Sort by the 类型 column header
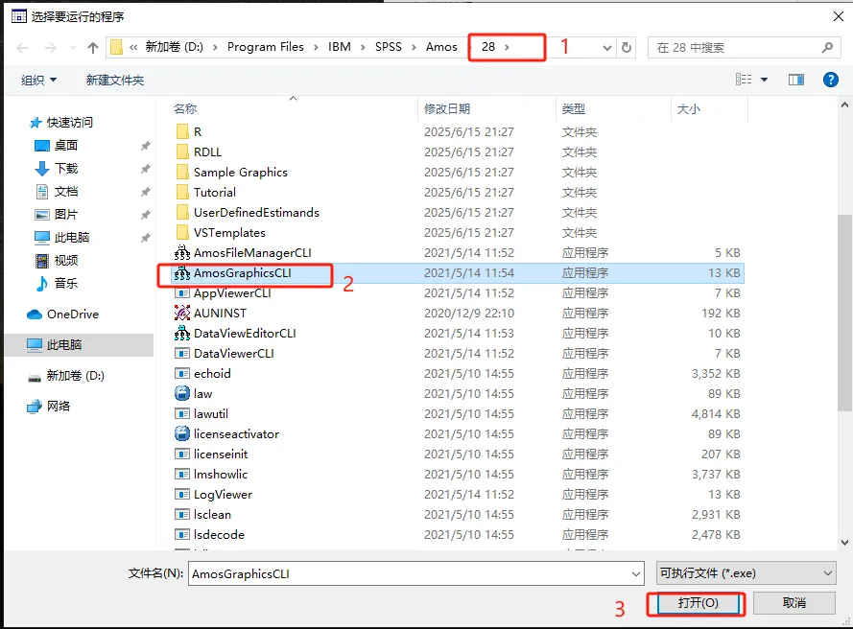This screenshot has height=629, width=853. click(x=574, y=108)
